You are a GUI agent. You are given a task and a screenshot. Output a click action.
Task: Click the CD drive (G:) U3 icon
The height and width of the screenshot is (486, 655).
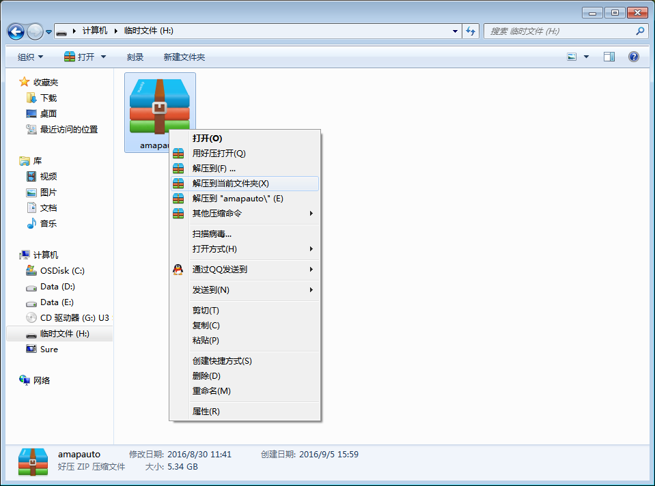point(31,318)
